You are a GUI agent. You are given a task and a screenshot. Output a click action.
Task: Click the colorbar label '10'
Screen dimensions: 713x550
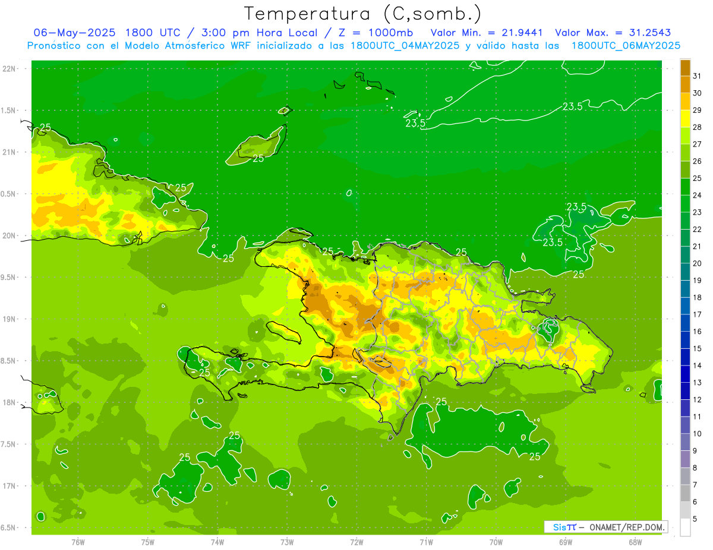coord(698,434)
